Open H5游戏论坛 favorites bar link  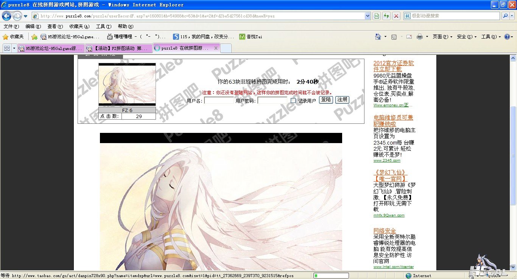coord(70,37)
